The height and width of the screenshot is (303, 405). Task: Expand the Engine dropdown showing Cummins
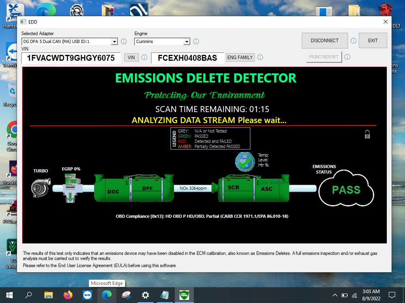coord(187,42)
